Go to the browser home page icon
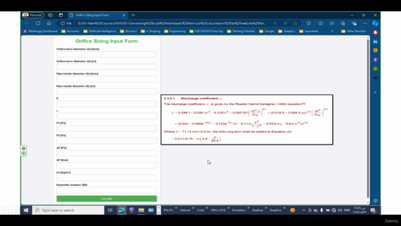Screen dimensions: 401x226 click(x=49, y=23)
